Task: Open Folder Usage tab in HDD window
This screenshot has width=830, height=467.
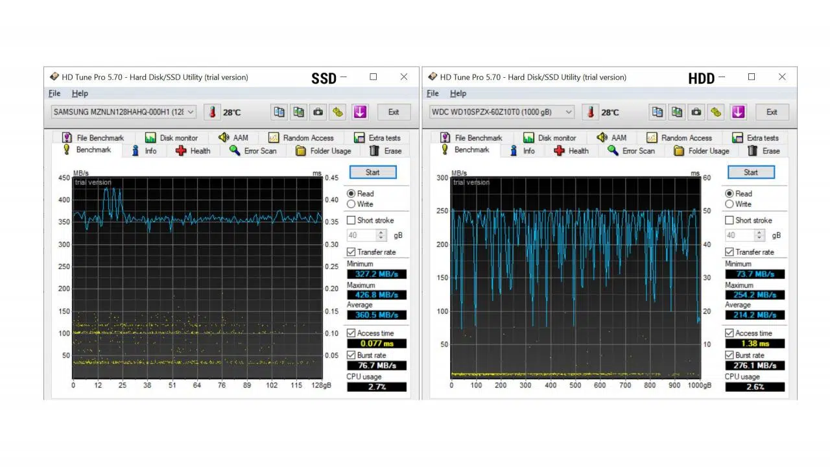Action: (x=701, y=151)
